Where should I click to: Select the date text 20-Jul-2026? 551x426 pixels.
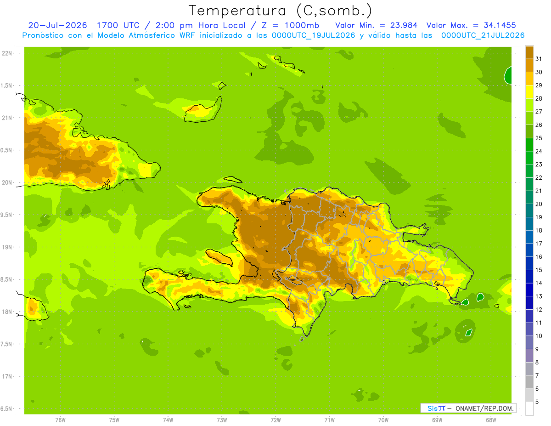click(x=57, y=25)
